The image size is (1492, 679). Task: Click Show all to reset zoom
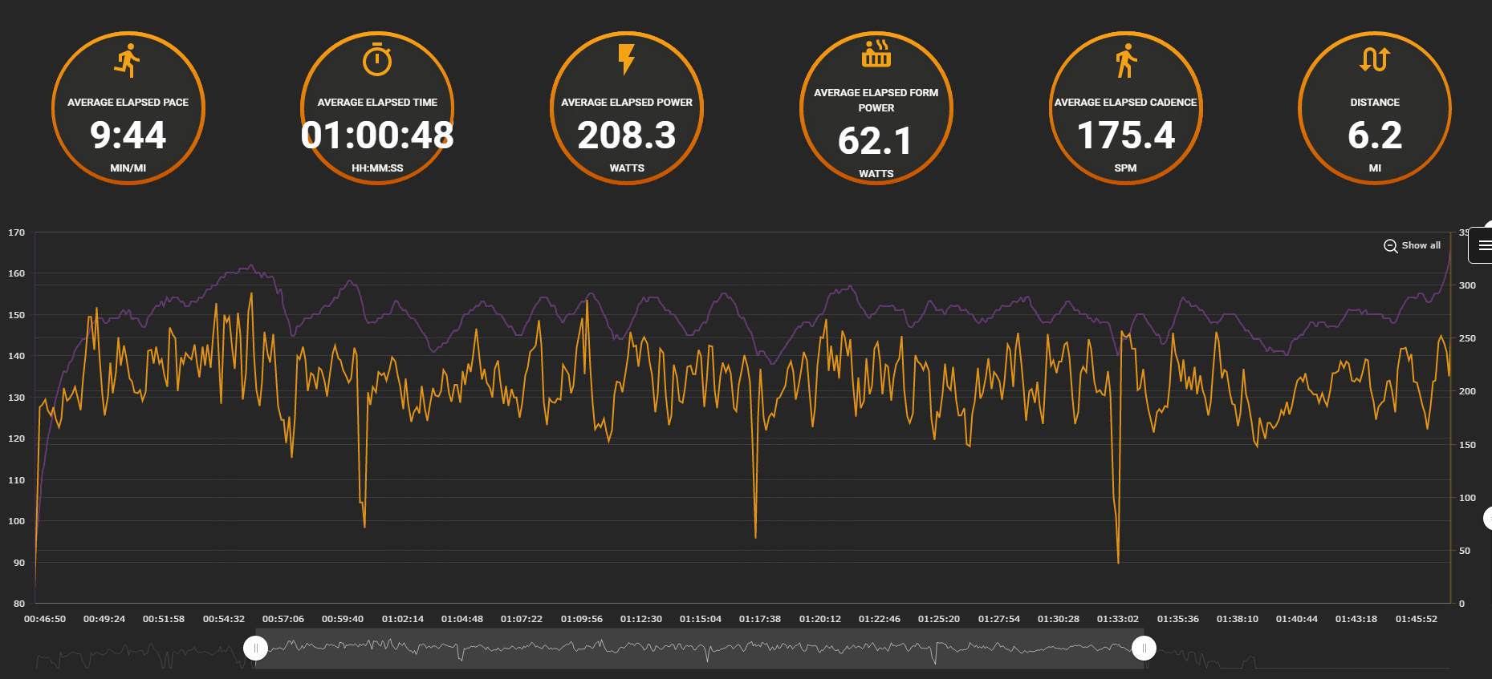tap(1421, 245)
